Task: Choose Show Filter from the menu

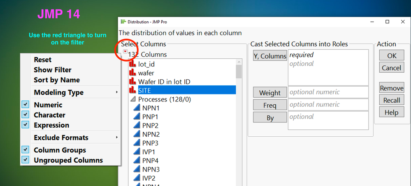Action: (53, 70)
